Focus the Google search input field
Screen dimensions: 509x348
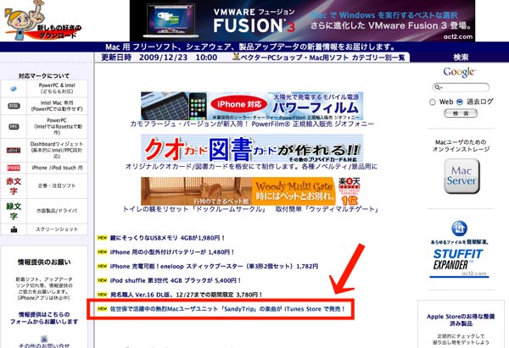pyautogui.click(x=461, y=87)
